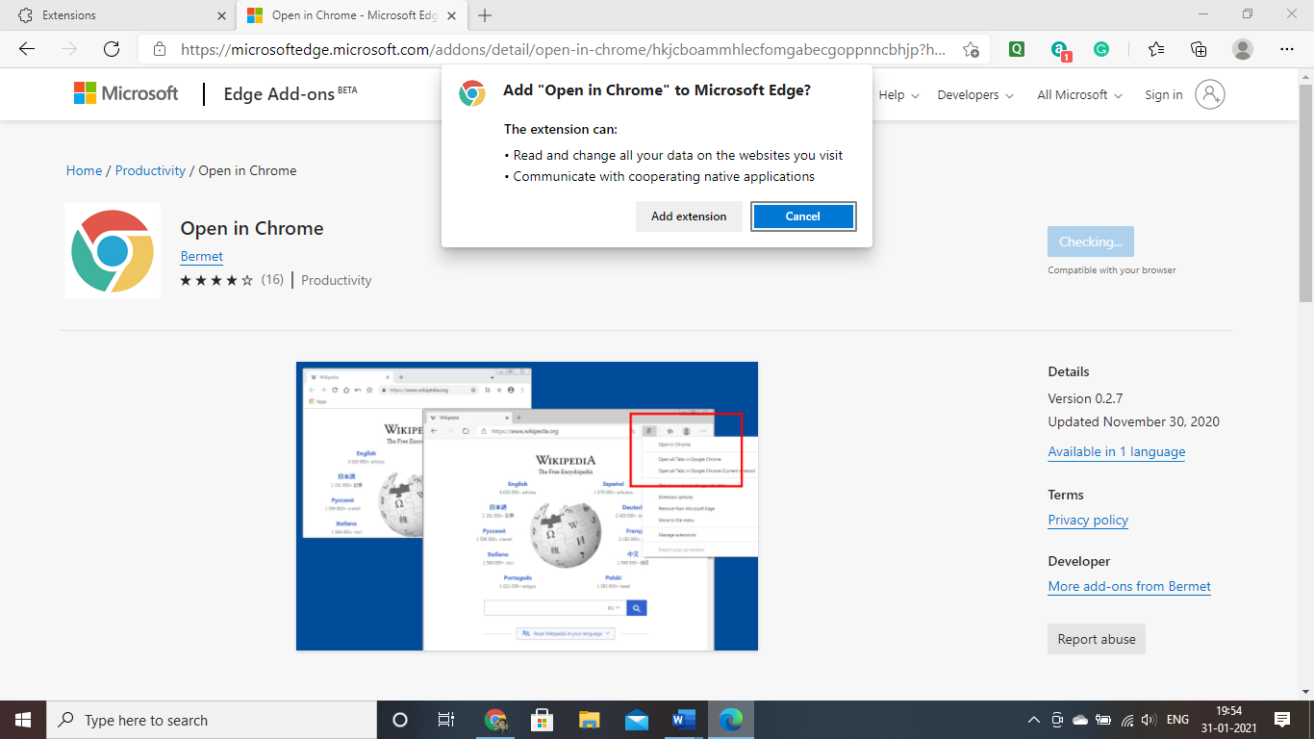Open the Productivity breadcrumb link
This screenshot has width=1314, height=739.
point(150,170)
